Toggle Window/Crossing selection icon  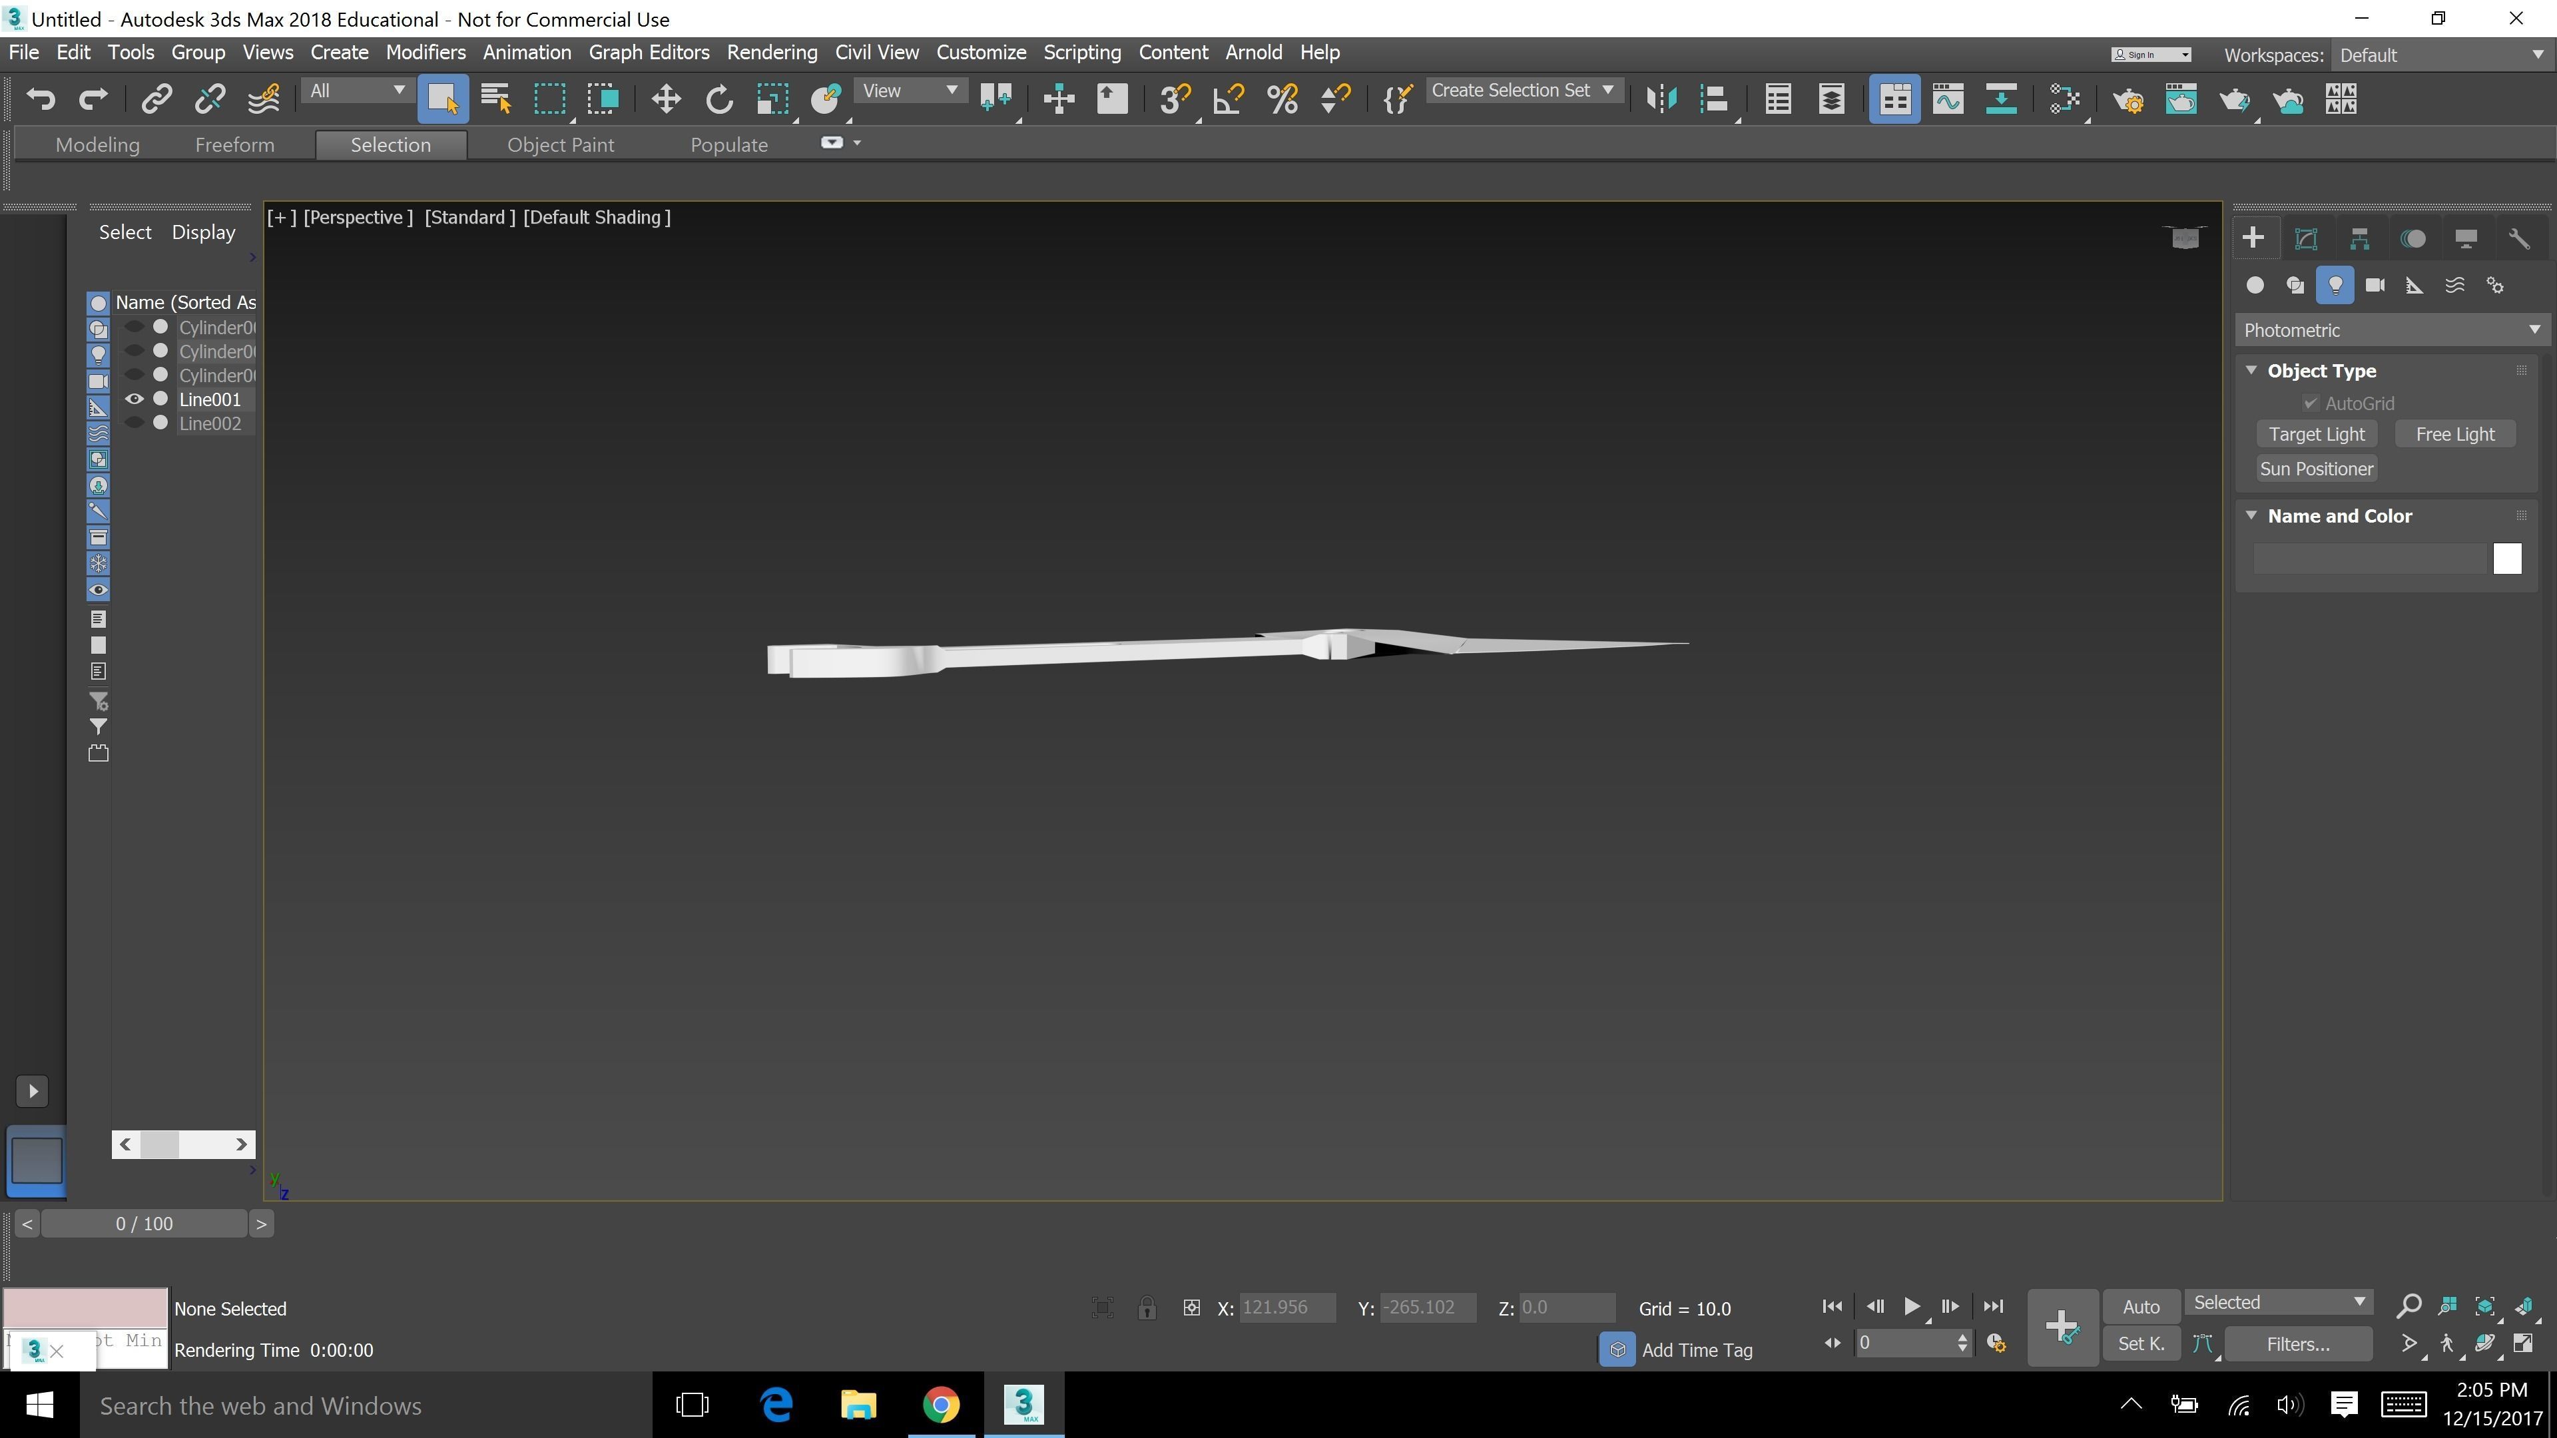[x=603, y=99]
